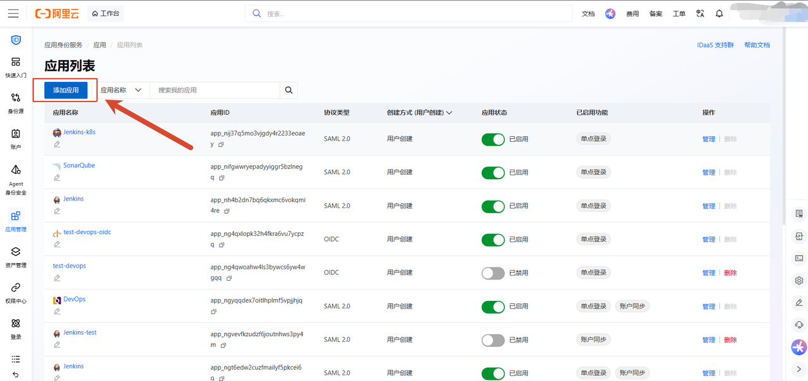This screenshot has height=381, width=808.
Task: Open the hamburger menu at top left
Action: pyautogui.click(x=13, y=13)
